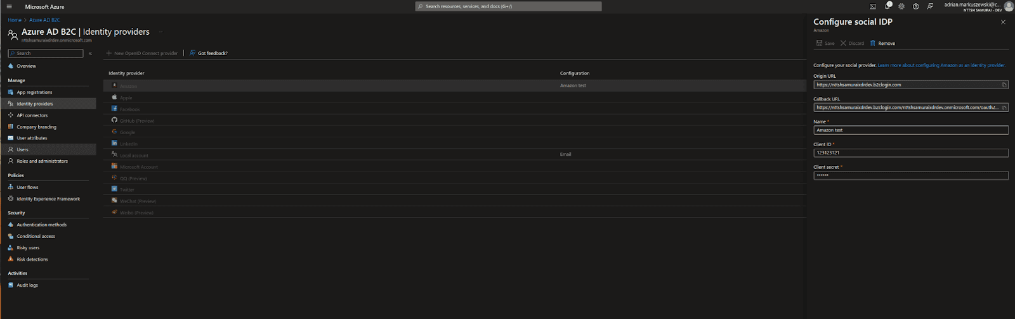Go to User flows in Policies
The image size is (1015, 319).
27,187
